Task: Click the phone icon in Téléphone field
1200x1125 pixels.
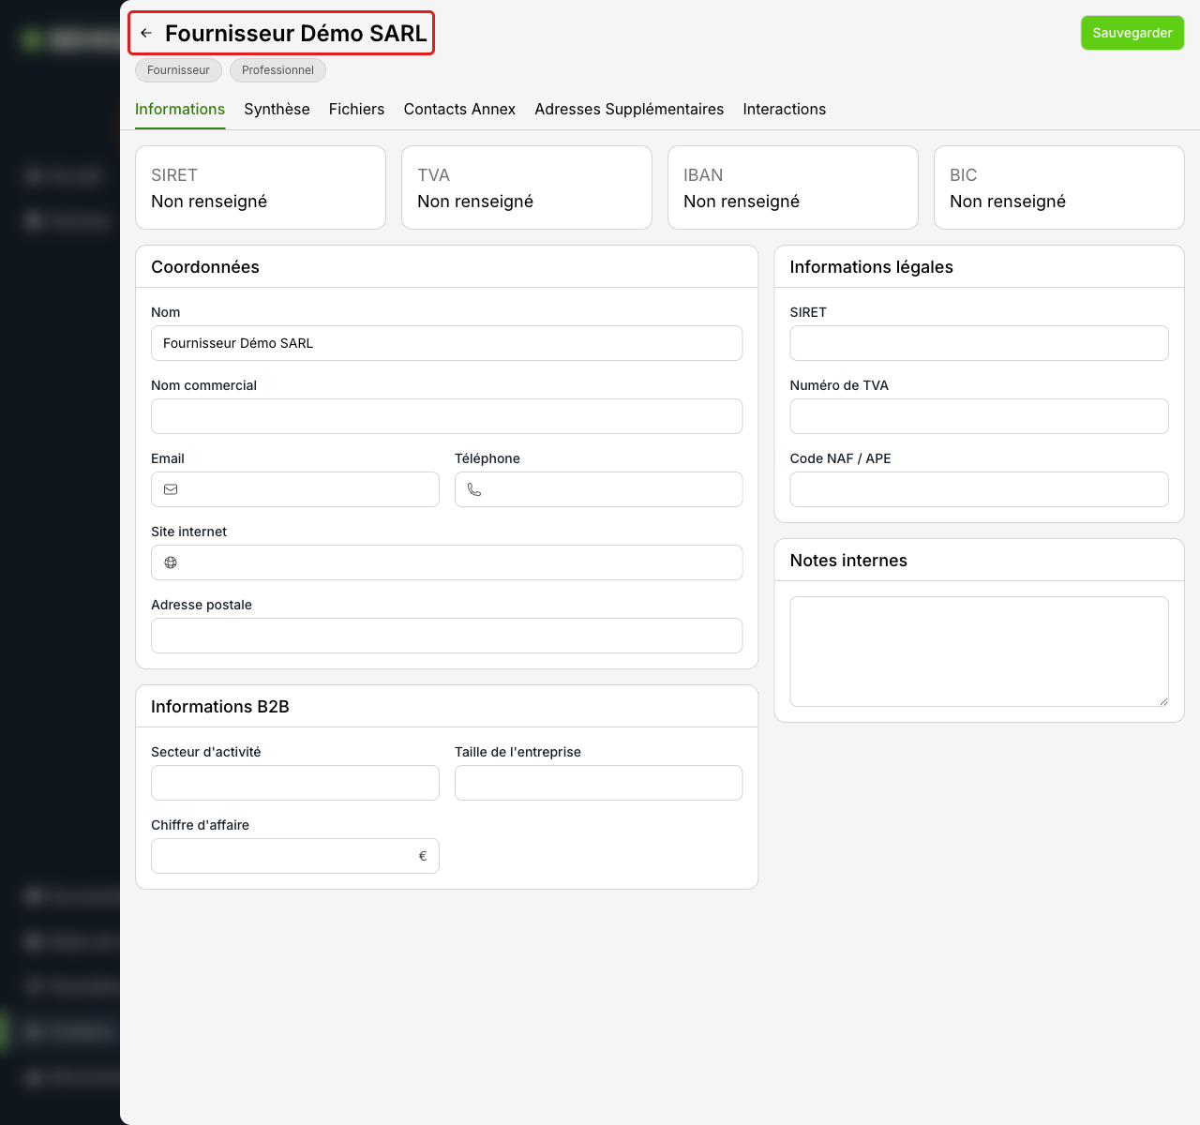Action: point(474,489)
